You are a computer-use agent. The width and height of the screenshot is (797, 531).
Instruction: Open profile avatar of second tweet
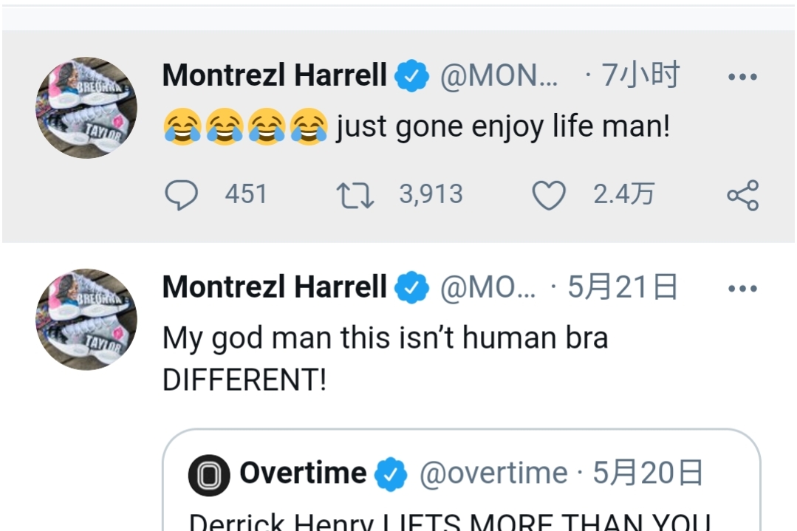(x=86, y=319)
